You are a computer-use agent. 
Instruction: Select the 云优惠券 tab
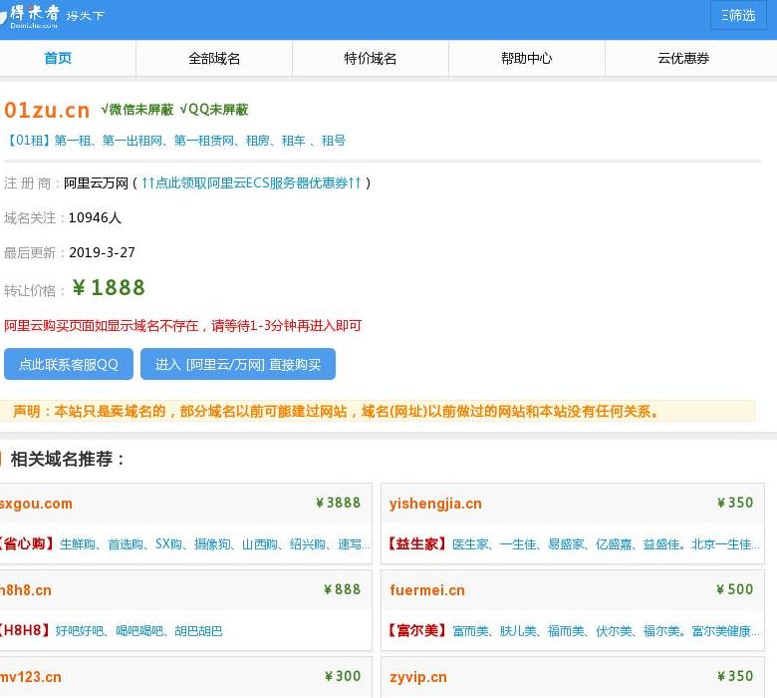click(x=683, y=59)
